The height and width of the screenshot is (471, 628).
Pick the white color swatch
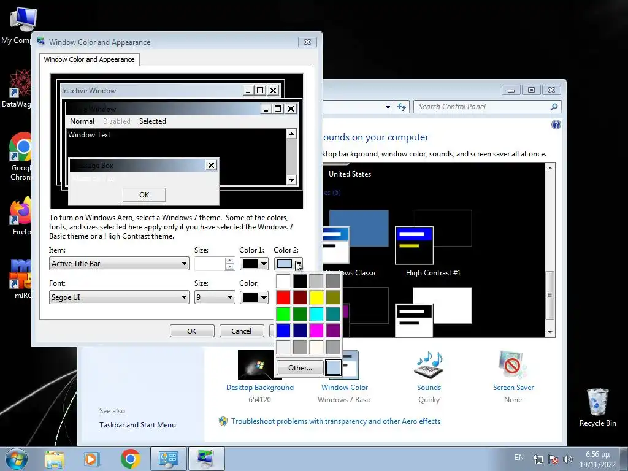point(283,281)
